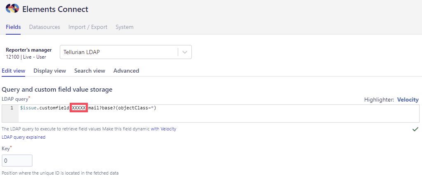Follow the "with Velocity" link

[x=163, y=129]
